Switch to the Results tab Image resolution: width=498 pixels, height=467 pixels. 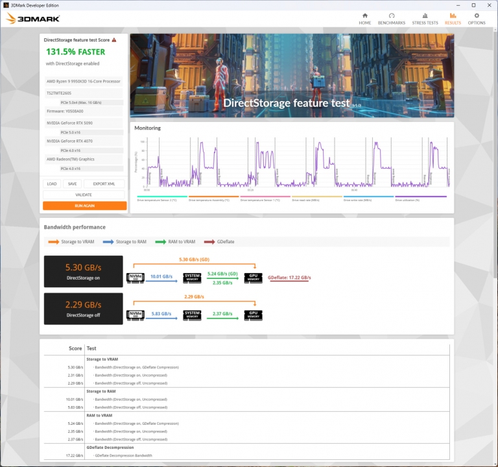point(453,18)
